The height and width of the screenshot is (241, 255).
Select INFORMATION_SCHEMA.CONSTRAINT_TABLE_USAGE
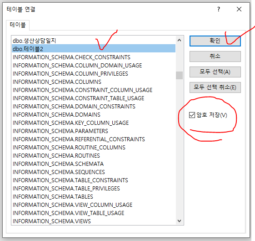pyautogui.click(x=94, y=98)
